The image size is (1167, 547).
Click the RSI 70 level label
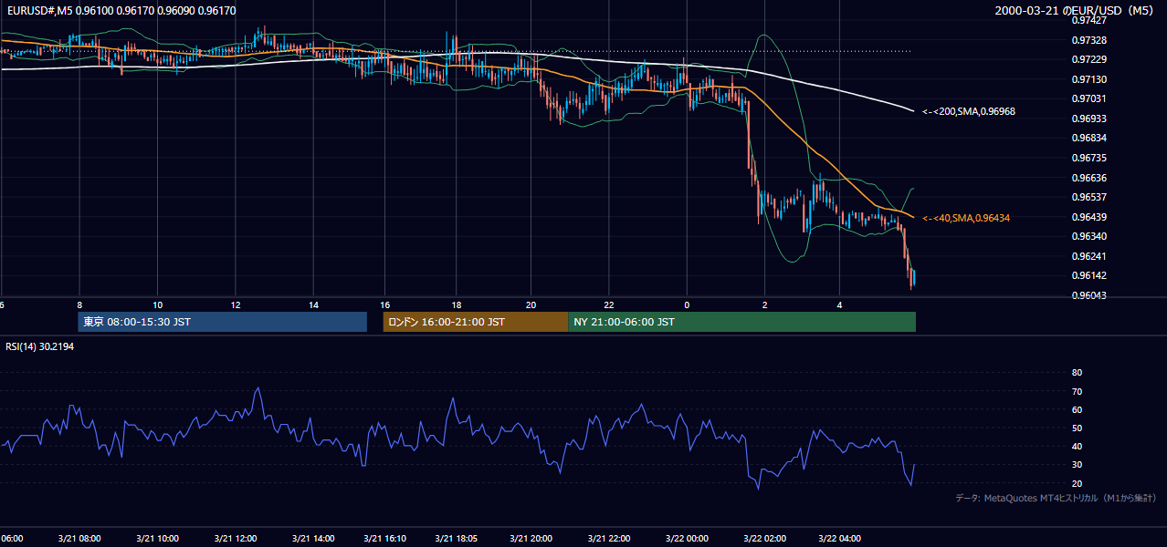pyautogui.click(x=1077, y=391)
